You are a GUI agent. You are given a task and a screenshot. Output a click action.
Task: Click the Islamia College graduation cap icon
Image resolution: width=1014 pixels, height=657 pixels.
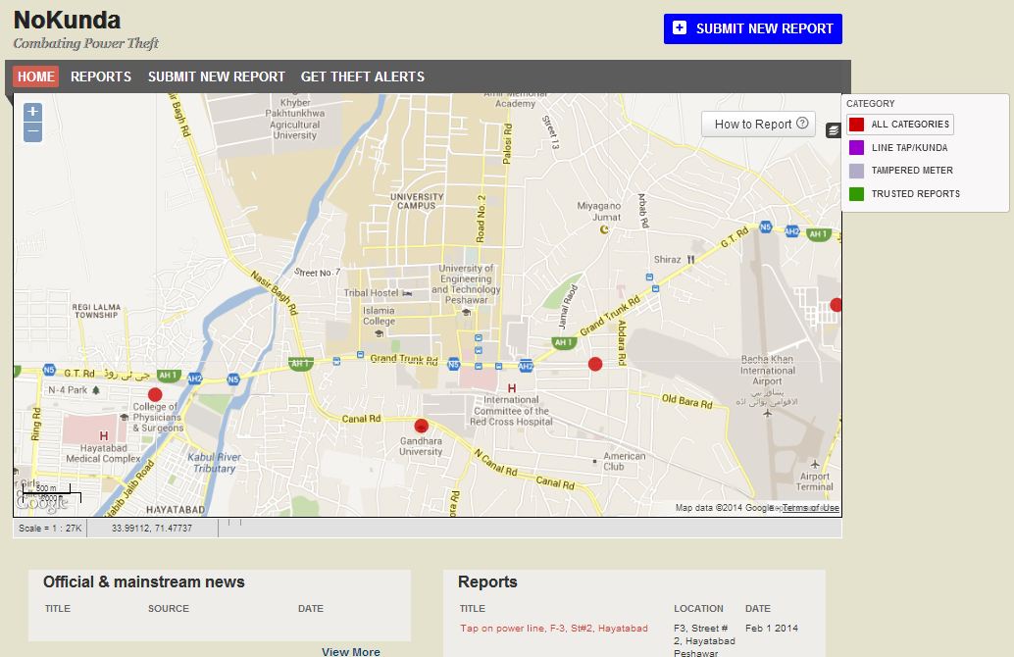tap(379, 333)
